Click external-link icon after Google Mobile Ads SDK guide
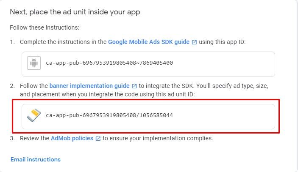Screen dimensions: 298x172 [x=194, y=42]
